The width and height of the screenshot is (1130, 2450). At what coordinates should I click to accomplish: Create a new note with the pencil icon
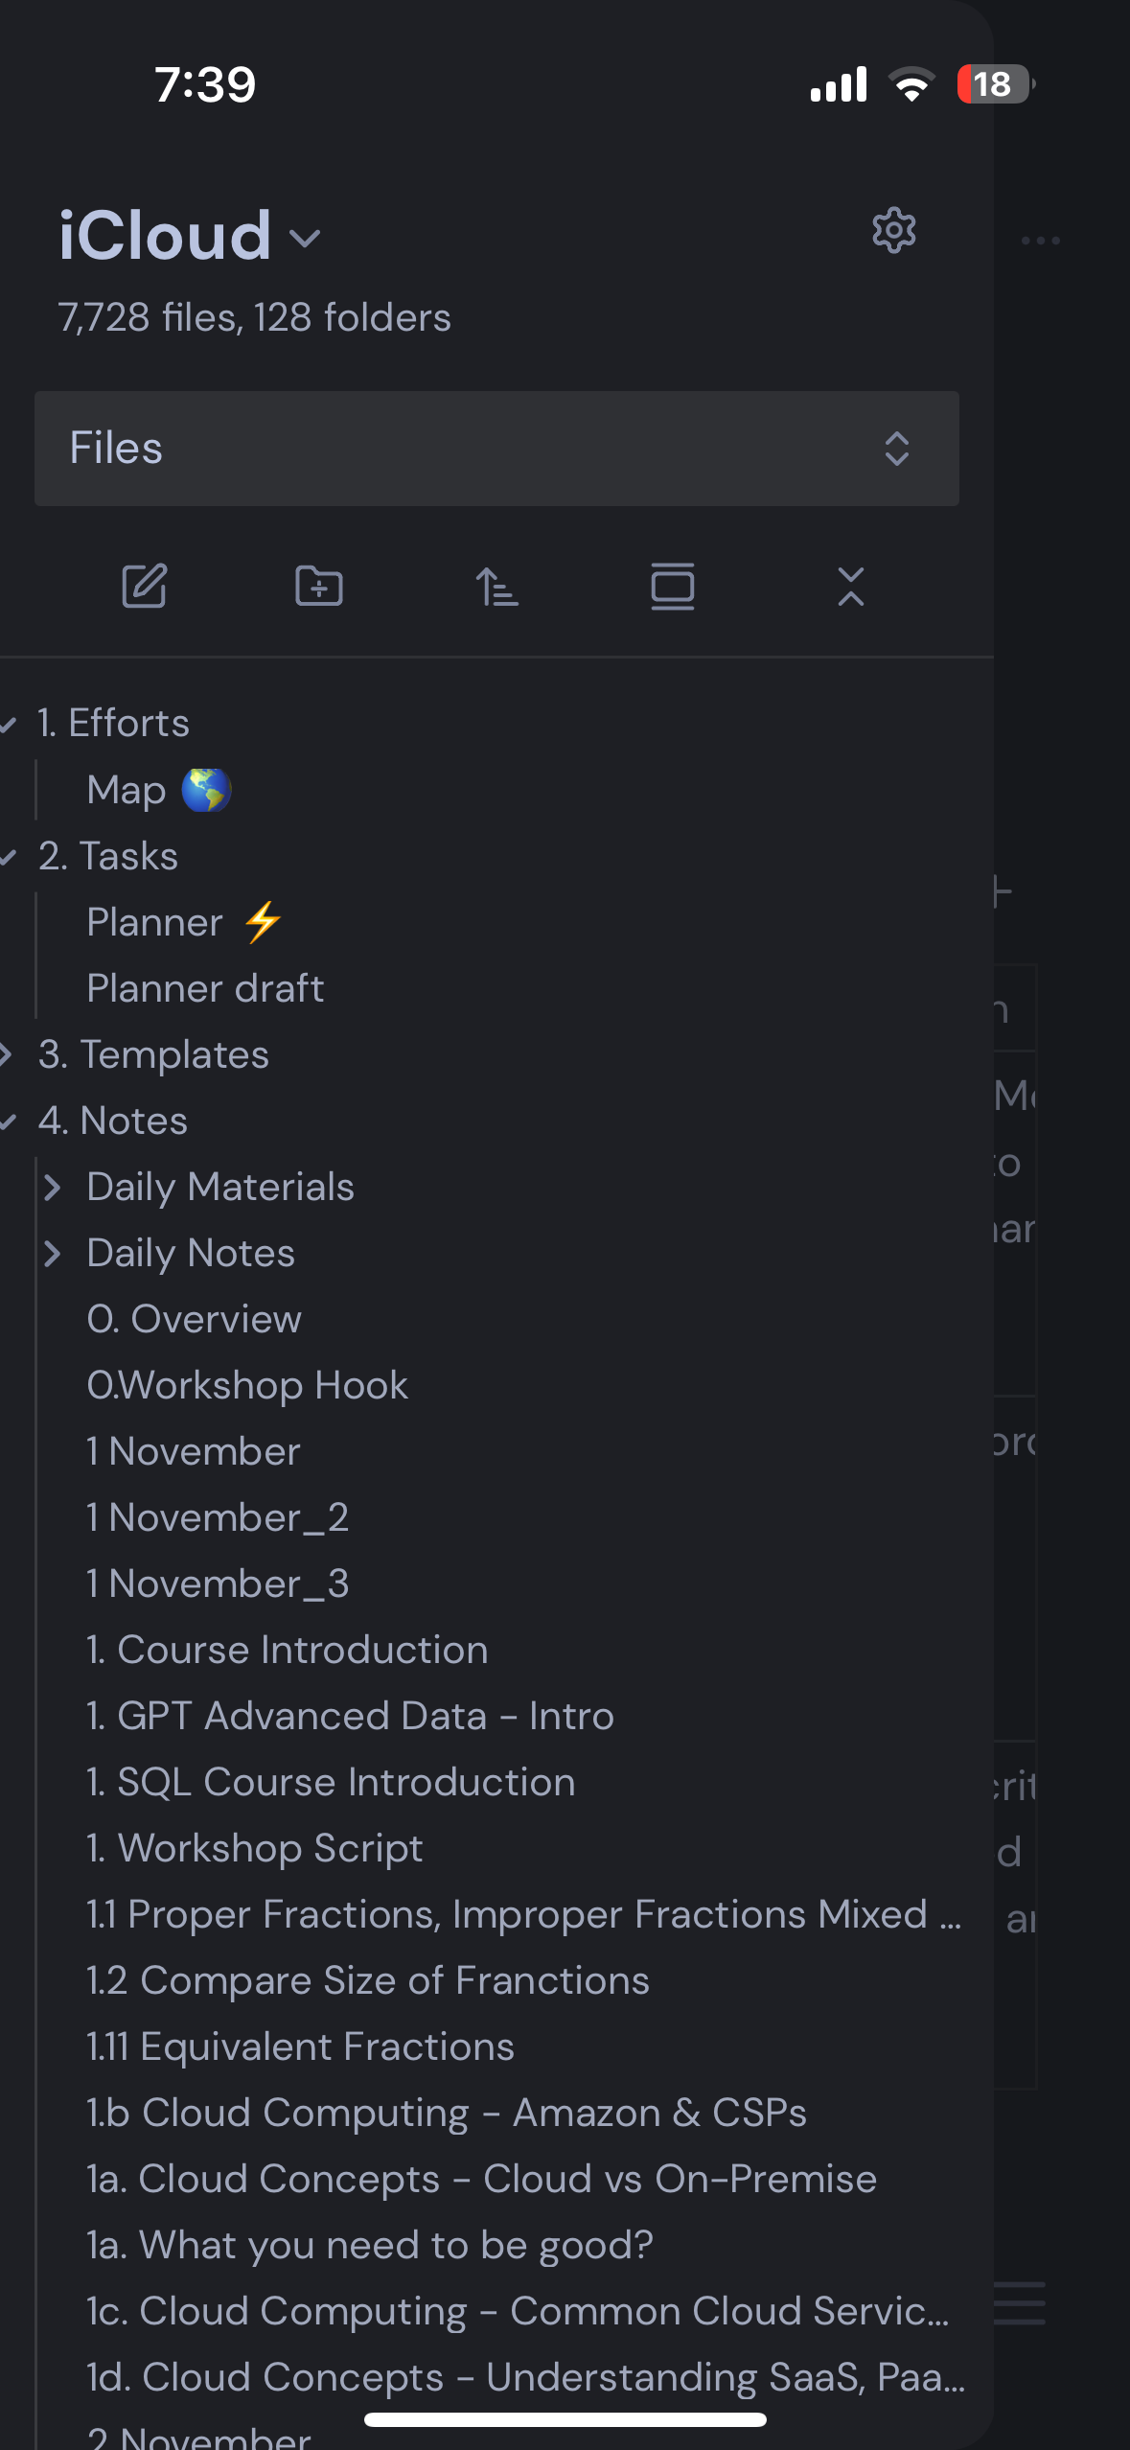[x=145, y=587]
